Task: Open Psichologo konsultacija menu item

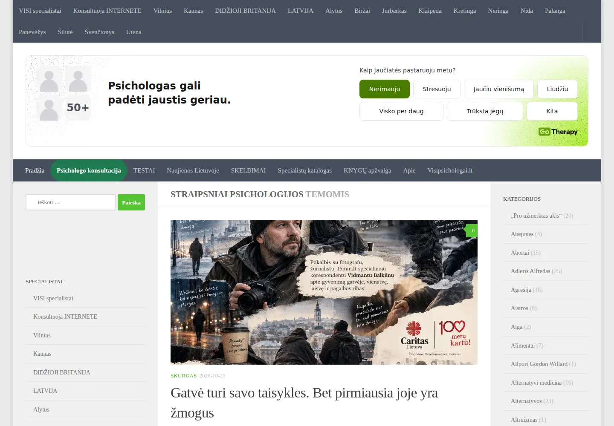Action: 89,170
